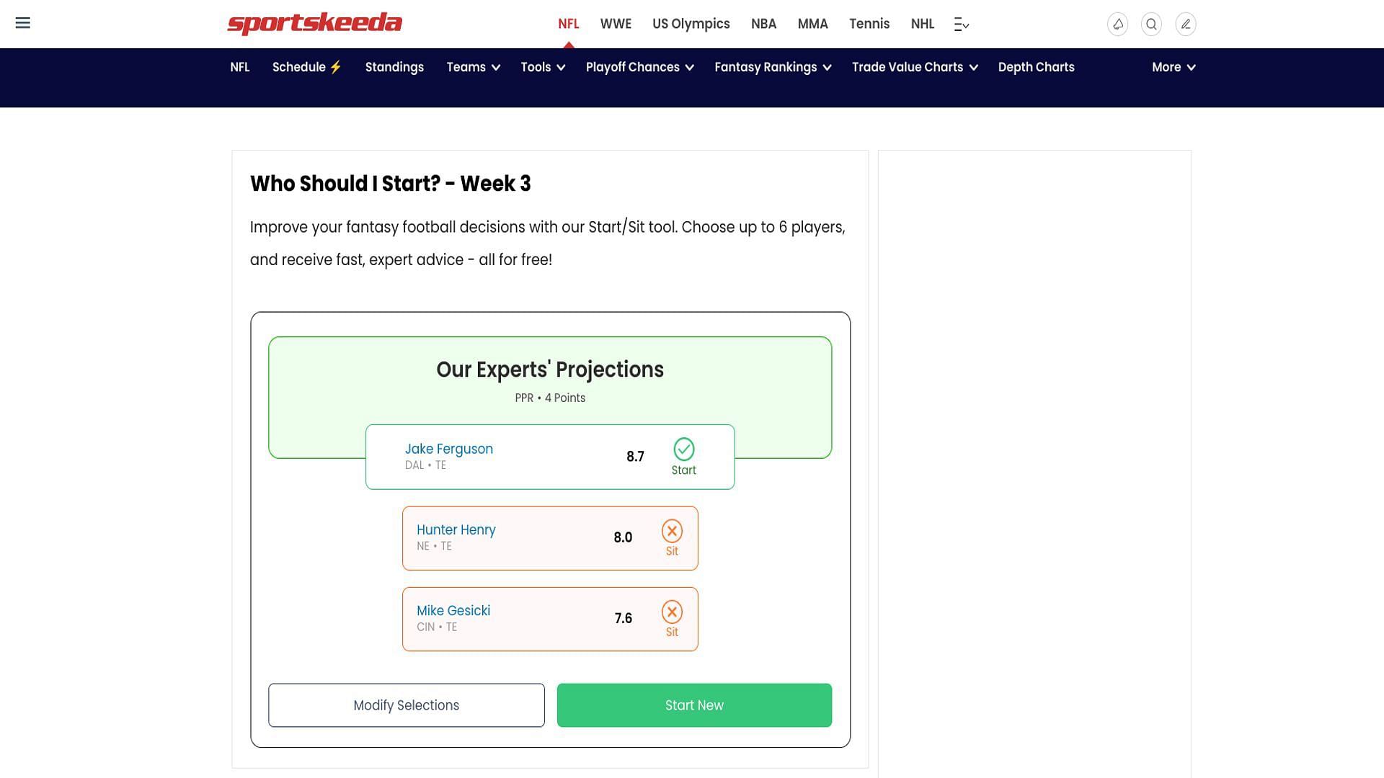Expand the Tools dropdown menu
Image resolution: width=1384 pixels, height=778 pixels.
(x=542, y=66)
